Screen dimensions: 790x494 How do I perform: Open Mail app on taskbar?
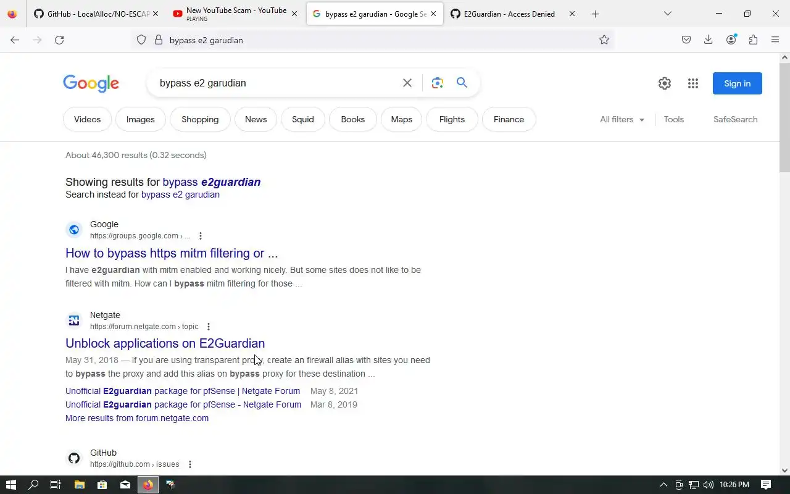[125, 485]
